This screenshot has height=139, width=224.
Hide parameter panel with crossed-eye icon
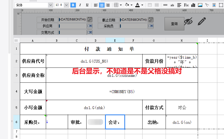coord(188,22)
